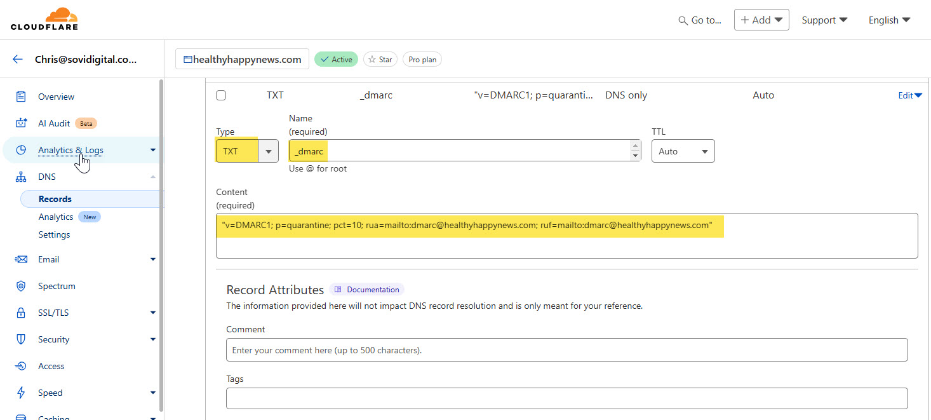
Task: Open the Record Attributes Documentation link
Action: coord(366,290)
